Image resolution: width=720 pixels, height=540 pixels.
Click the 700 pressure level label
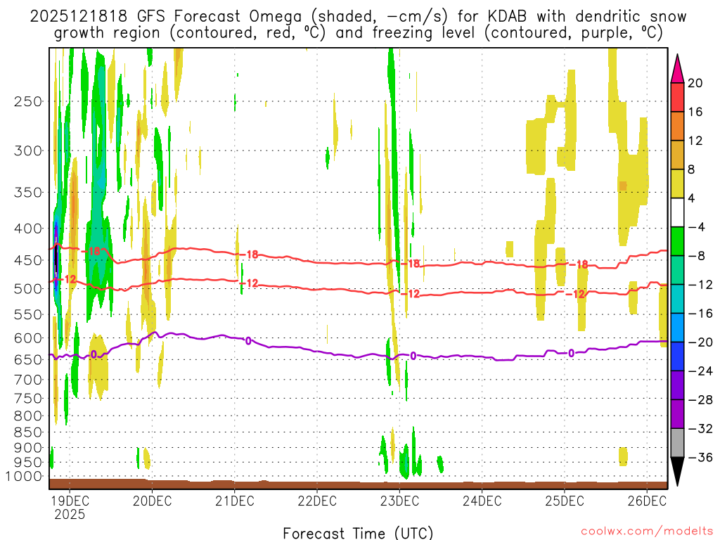28,380
